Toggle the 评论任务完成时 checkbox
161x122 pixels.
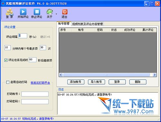click(x=6, y=60)
